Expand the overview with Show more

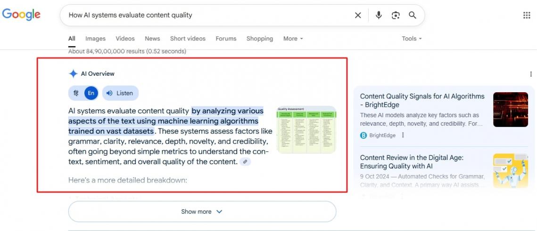pyautogui.click(x=202, y=212)
